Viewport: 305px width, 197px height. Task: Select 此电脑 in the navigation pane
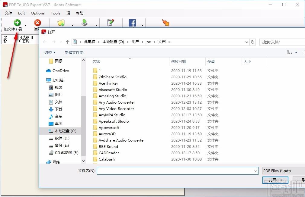(x=55, y=80)
